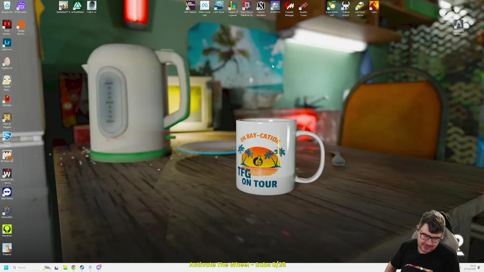Open Task View on the taskbar
Image resolution: width=484 pixels, height=272 pixels.
click(x=56, y=267)
